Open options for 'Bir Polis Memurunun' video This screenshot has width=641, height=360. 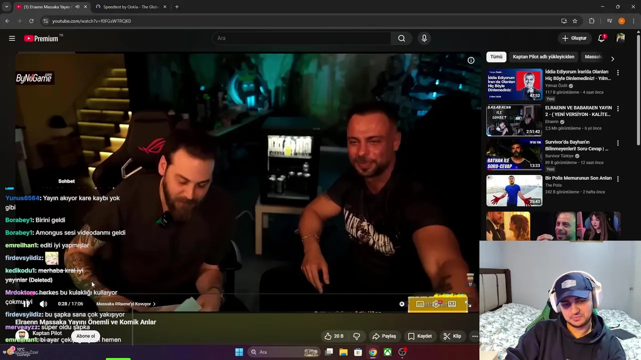(617, 178)
